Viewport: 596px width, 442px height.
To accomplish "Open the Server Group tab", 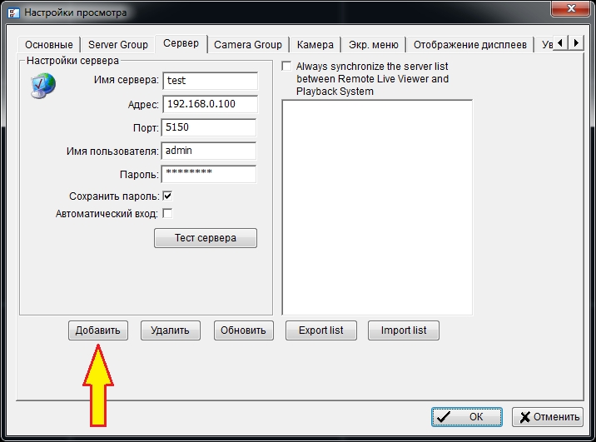I will click(x=118, y=44).
